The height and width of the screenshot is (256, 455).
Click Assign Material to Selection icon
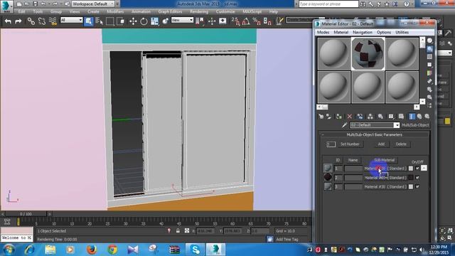click(x=338, y=117)
